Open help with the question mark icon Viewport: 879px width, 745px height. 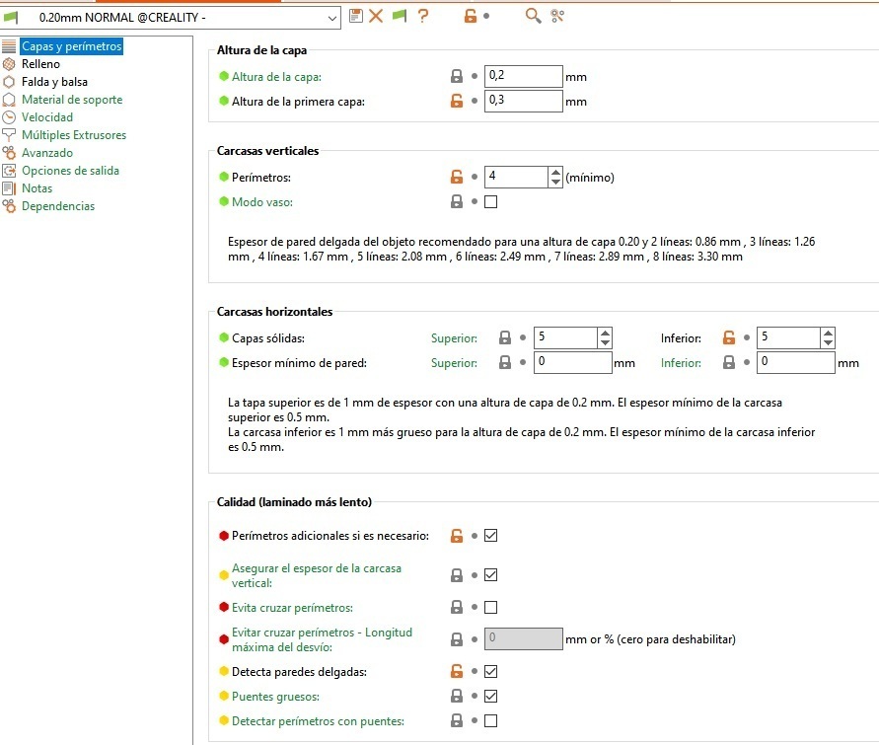(x=423, y=16)
